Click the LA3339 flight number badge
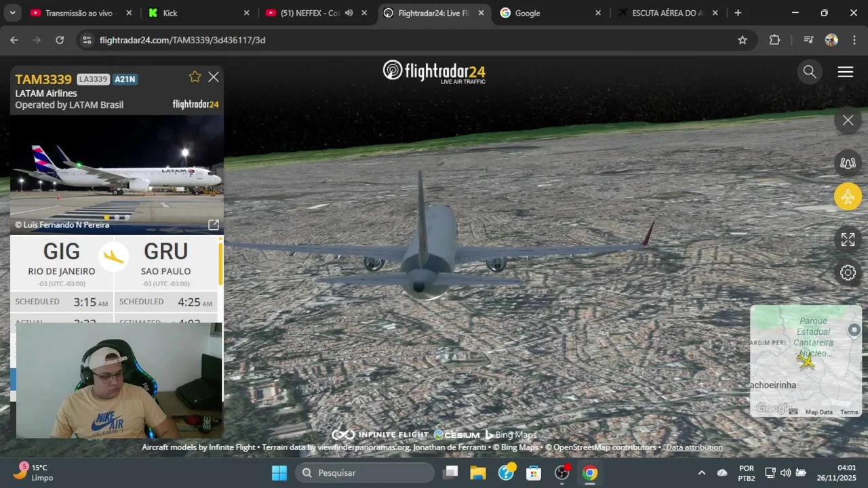The image size is (868, 488). [x=93, y=79]
